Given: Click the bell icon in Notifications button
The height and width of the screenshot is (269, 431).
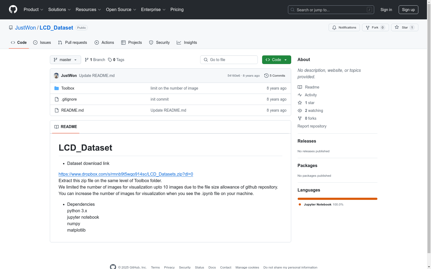Looking at the screenshot, I should pos(334,27).
